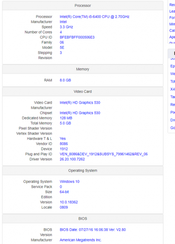Click the Edition label
The width and height of the screenshot is (175, 244).
pyautogui.click(x=46, y=197)
